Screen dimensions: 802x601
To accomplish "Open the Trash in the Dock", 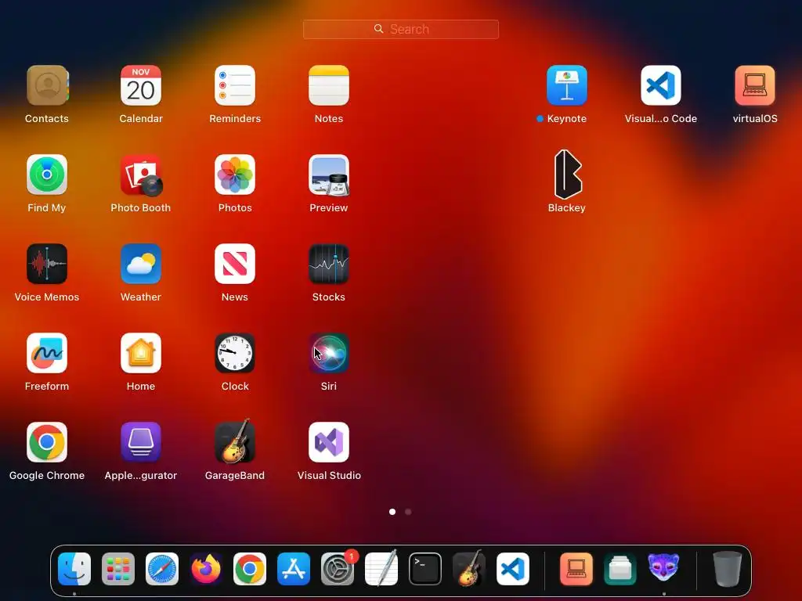I will 727,569.
